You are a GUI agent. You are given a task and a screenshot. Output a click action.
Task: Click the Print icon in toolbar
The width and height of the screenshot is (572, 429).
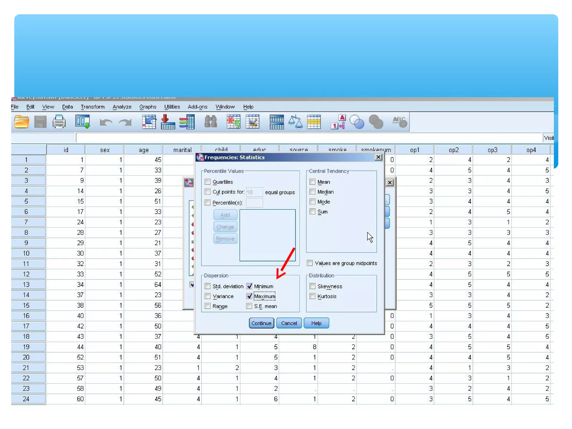tap(59, 122)
